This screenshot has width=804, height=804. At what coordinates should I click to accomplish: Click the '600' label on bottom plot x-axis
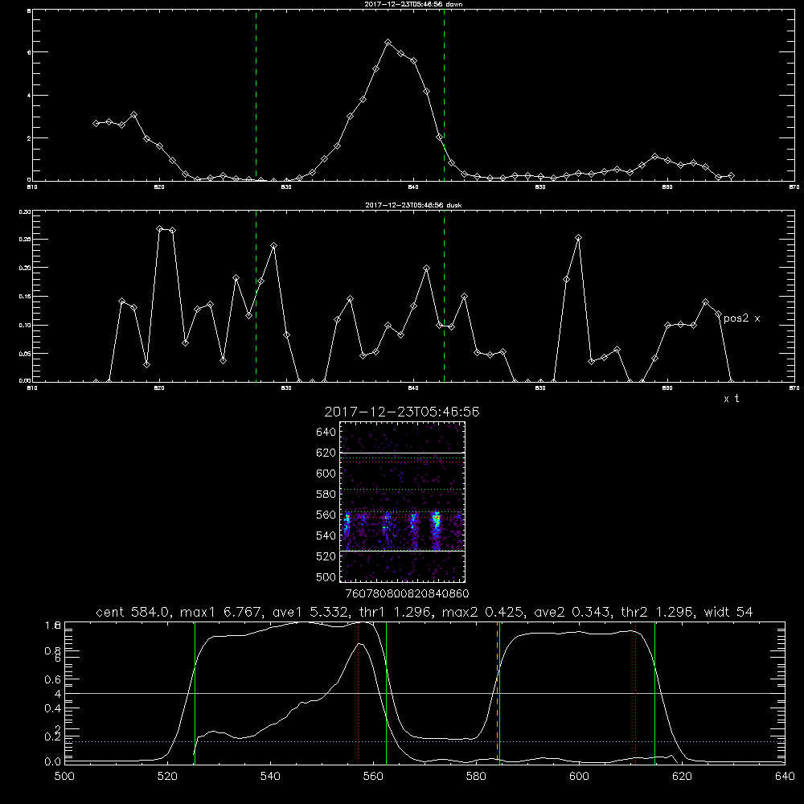[579, 777]
